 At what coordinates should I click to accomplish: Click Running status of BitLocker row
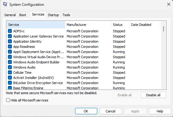point(119,83)
